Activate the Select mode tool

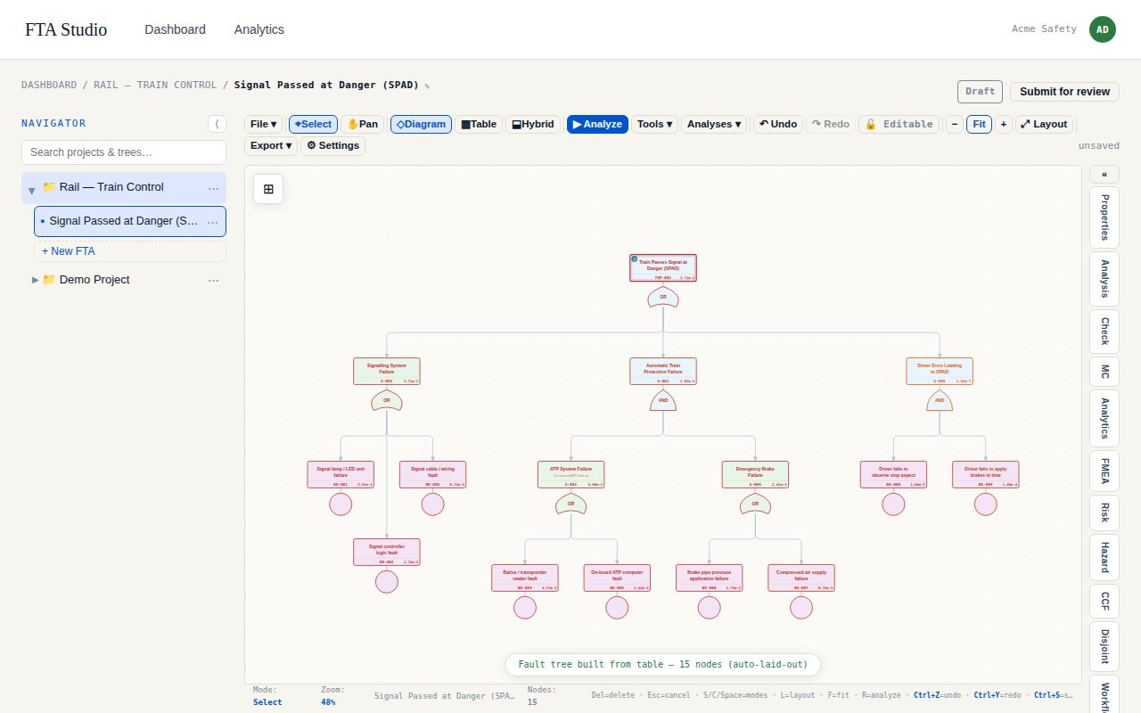click(x=313, y=124)
